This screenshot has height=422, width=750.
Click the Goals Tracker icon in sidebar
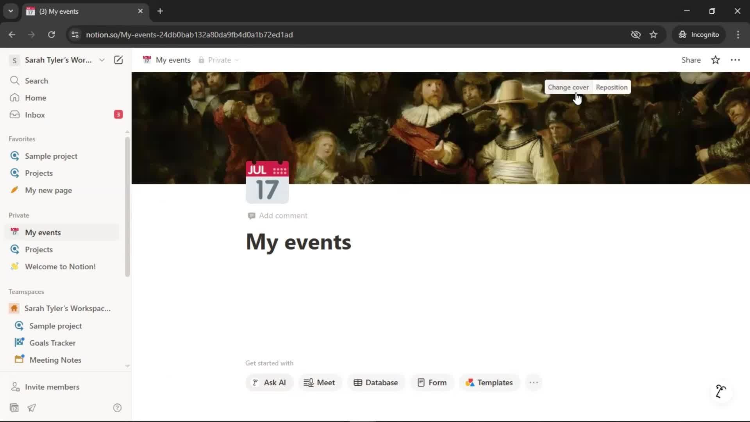[x=19, y=343]
